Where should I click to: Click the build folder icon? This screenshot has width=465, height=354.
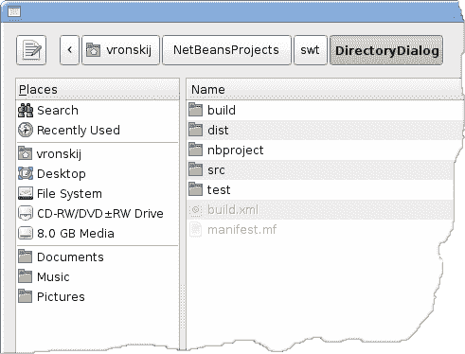click(x=195, y=110)
